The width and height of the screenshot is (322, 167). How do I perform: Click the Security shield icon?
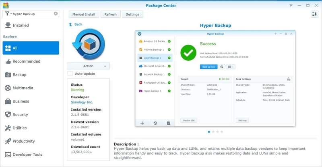point(8,114)
